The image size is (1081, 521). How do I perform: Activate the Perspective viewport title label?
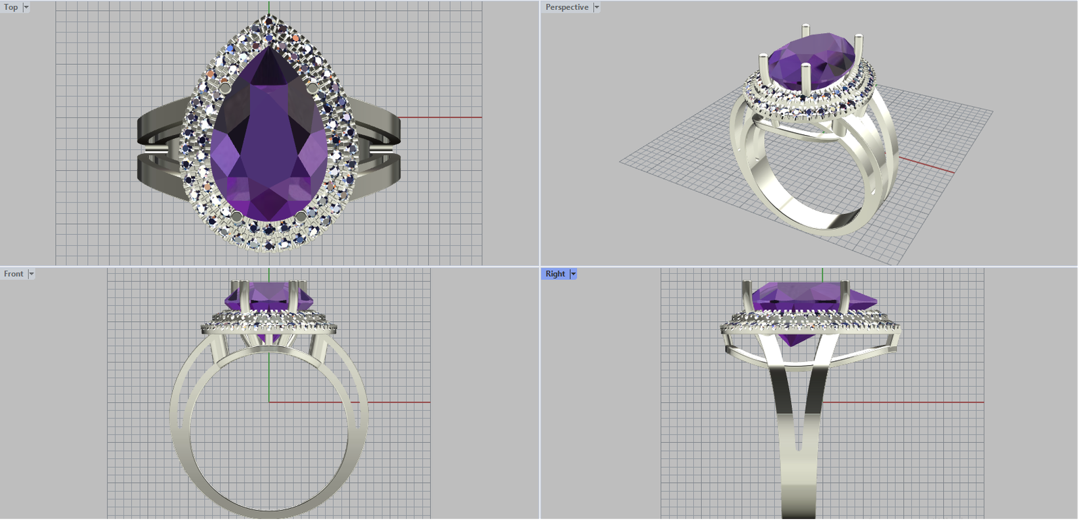567,7
